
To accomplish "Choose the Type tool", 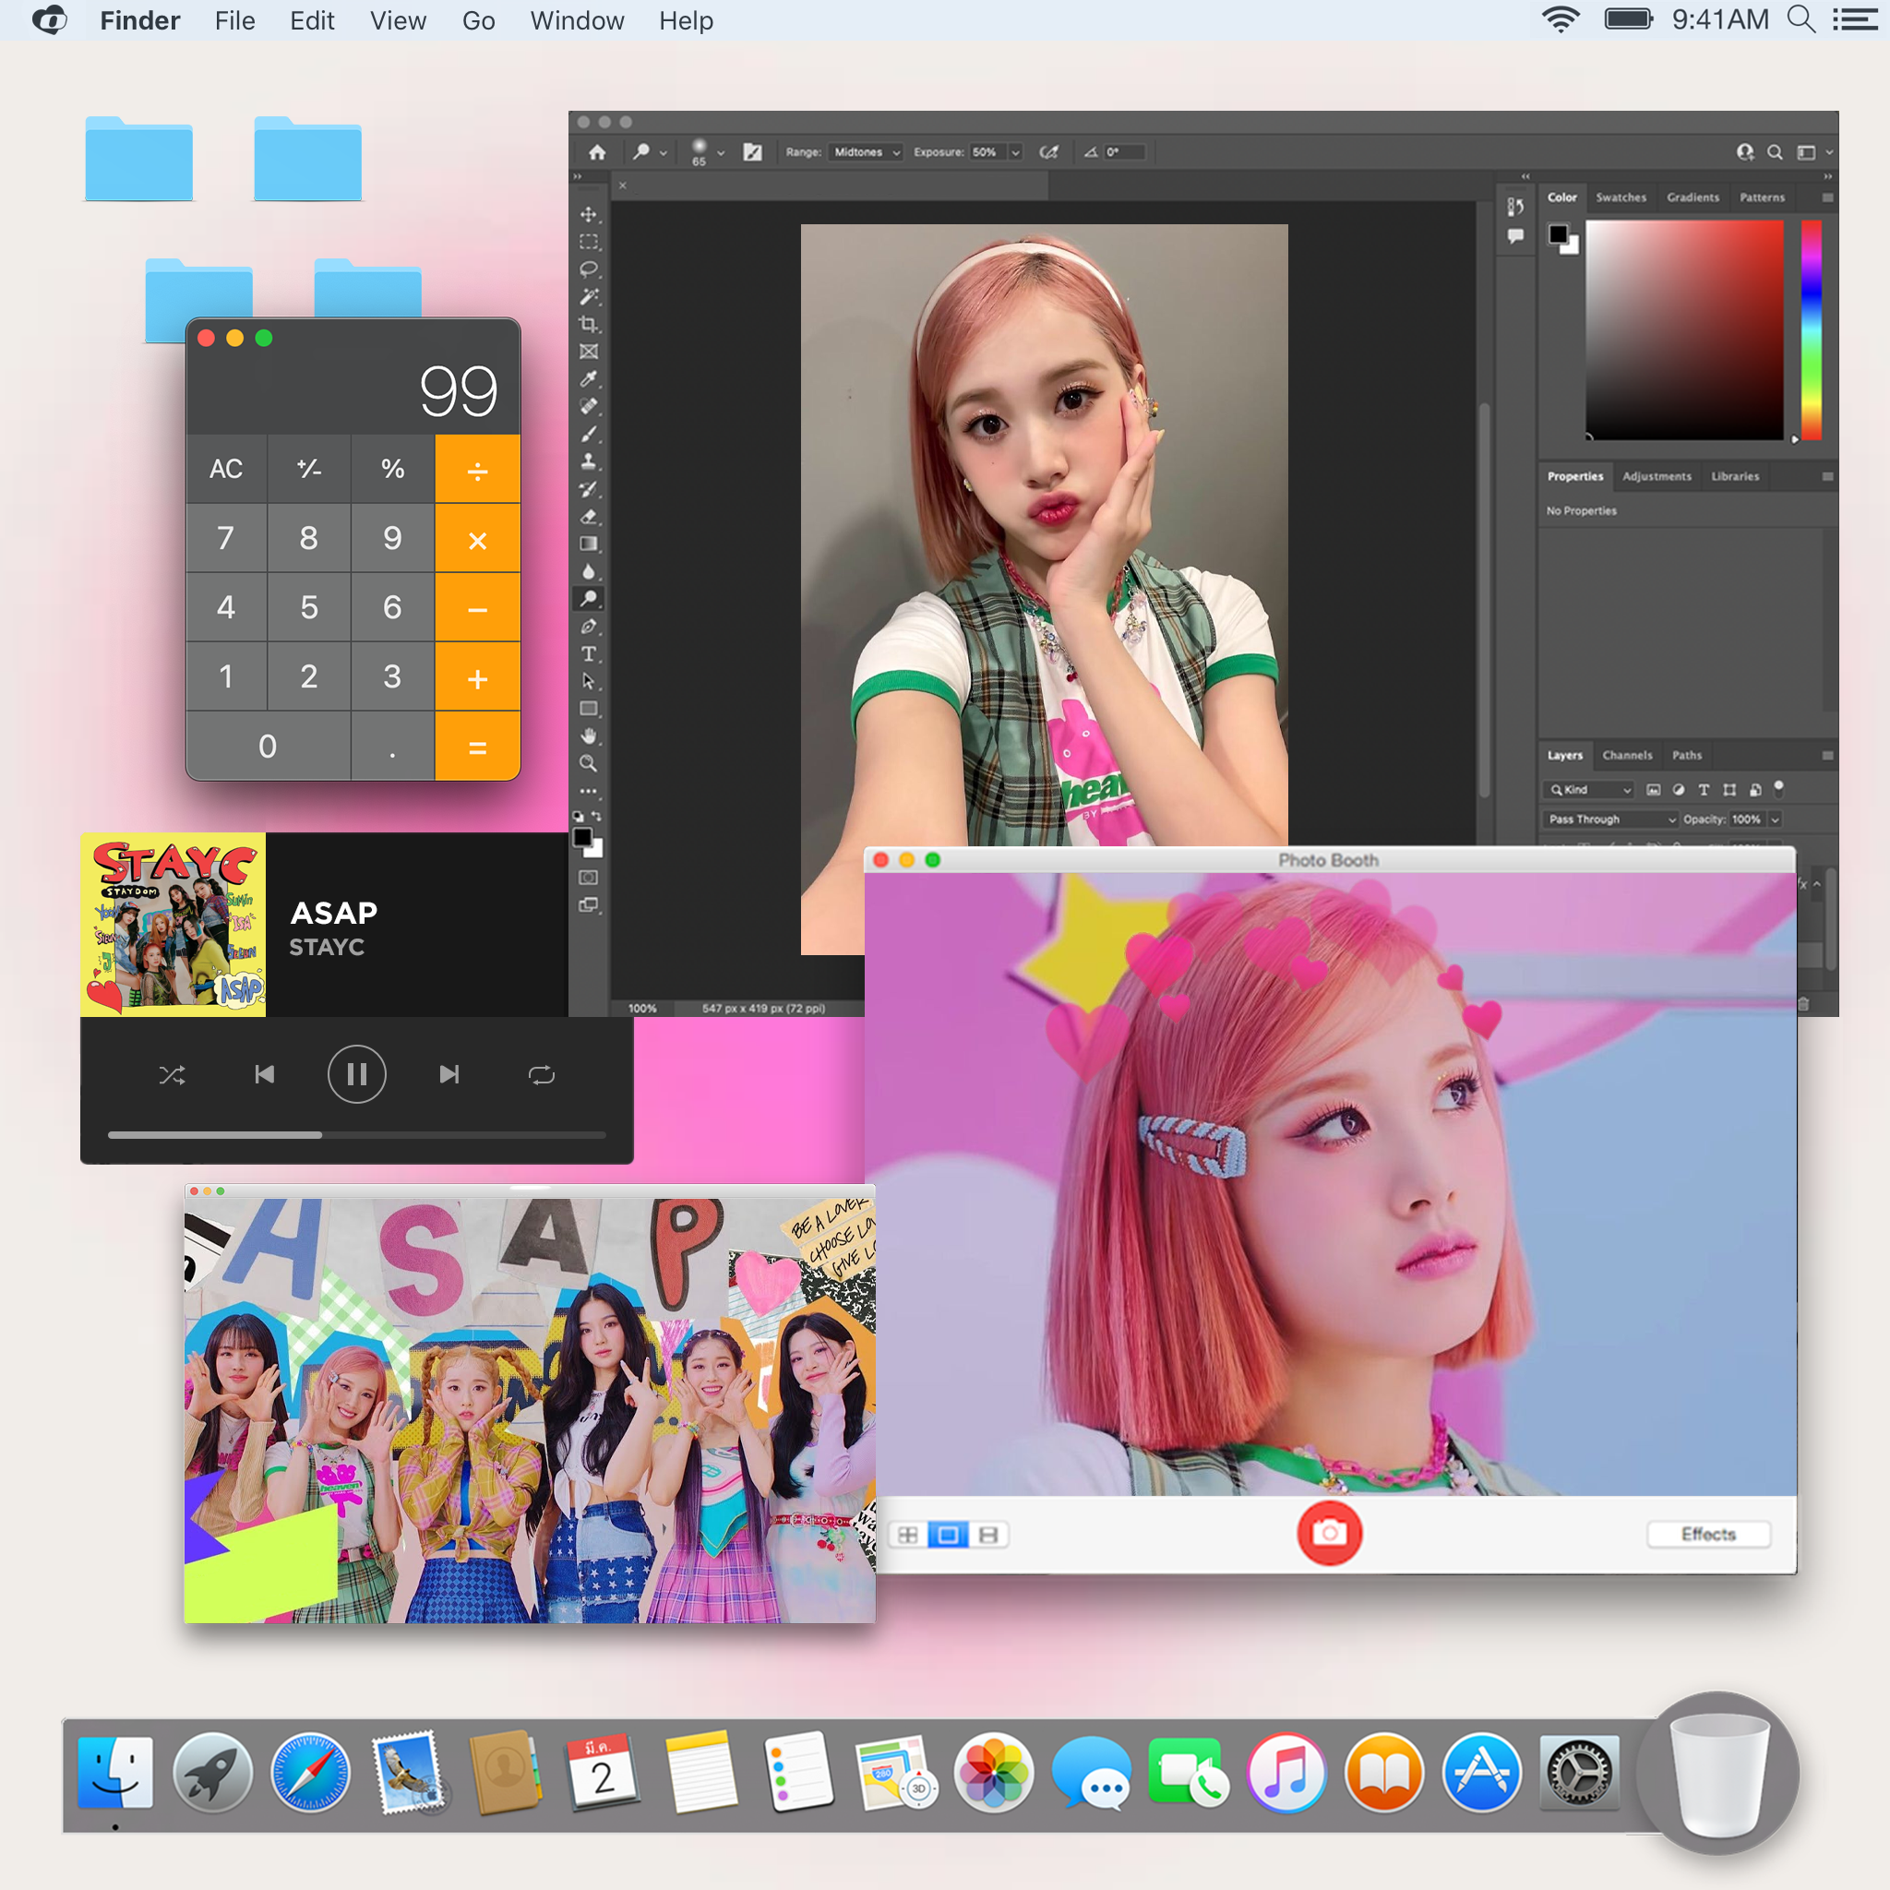I will tap(588, 653).
